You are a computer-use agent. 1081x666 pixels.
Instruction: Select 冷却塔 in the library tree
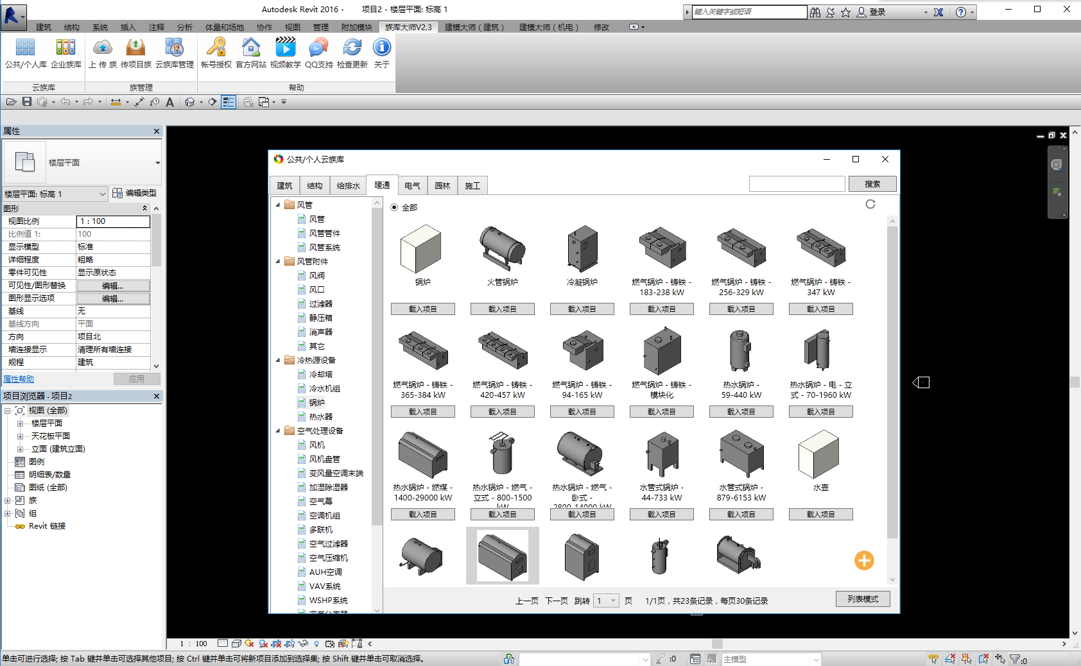(320, 374)
